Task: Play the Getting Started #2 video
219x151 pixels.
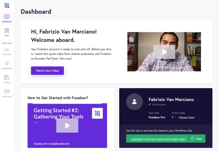Action: (x=67, y=125)
